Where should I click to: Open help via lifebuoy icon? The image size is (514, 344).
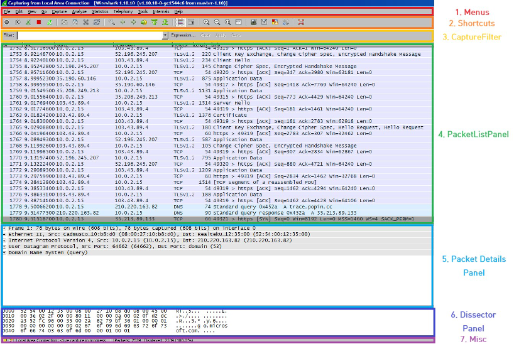pyautogui.click(x=301, y=22)
